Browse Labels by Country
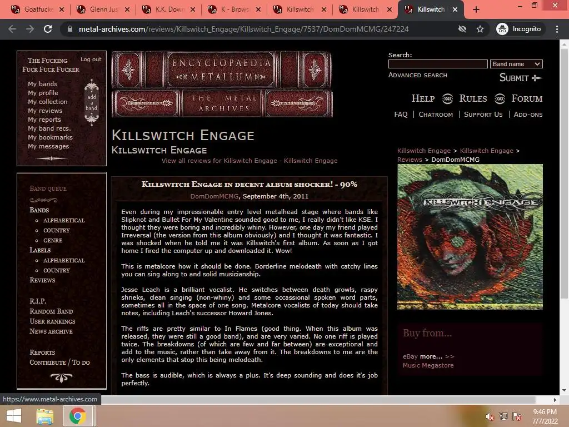 [56, 271]
